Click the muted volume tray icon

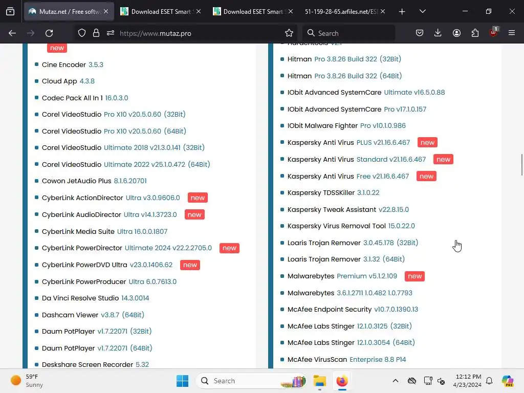[441, 381]
